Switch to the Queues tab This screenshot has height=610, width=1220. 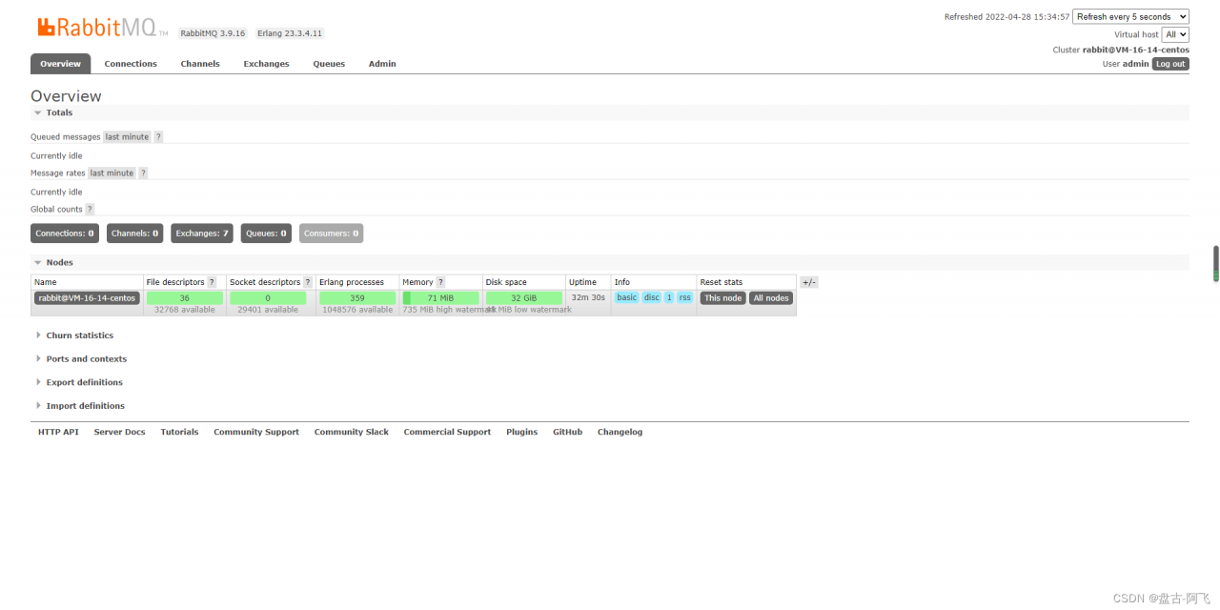pos(329,64)
